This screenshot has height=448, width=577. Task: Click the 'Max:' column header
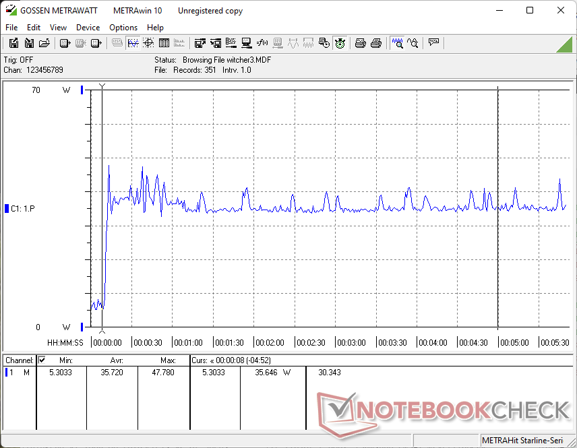click(x=168, y=360)
